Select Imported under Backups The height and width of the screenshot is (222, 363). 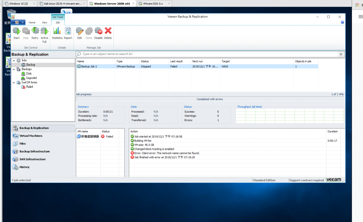click(x=31, y=78)
